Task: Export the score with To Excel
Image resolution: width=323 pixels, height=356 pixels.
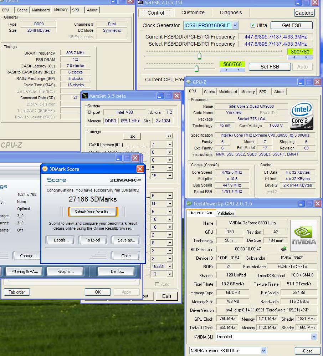Action: [x=93, y=240]
